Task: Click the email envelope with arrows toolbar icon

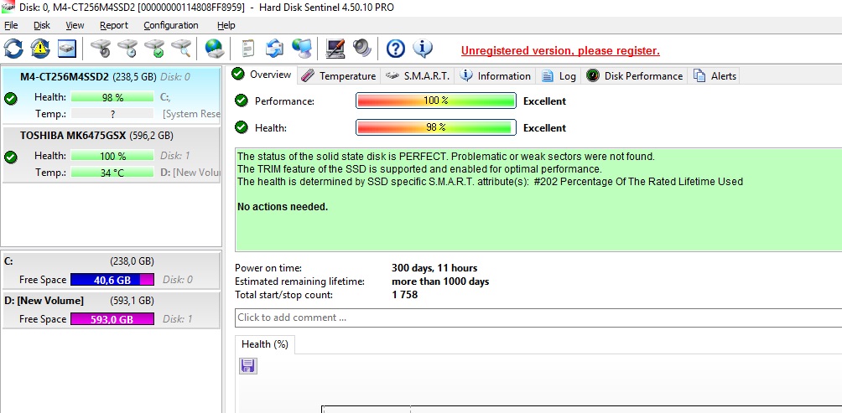Action: 274,49
